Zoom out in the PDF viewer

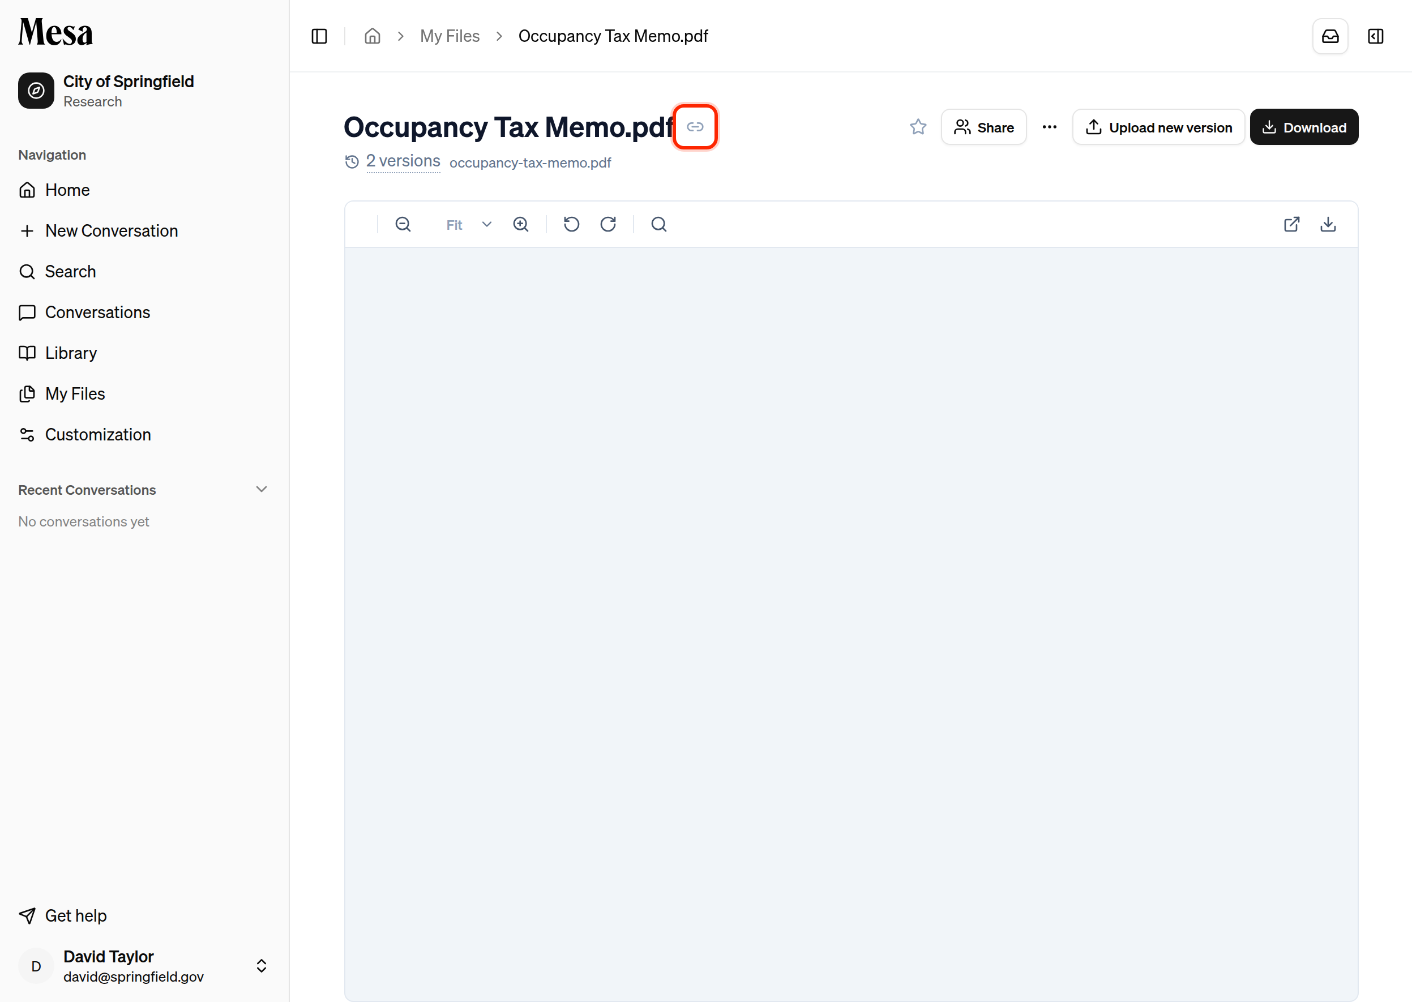tap(403, 225)
